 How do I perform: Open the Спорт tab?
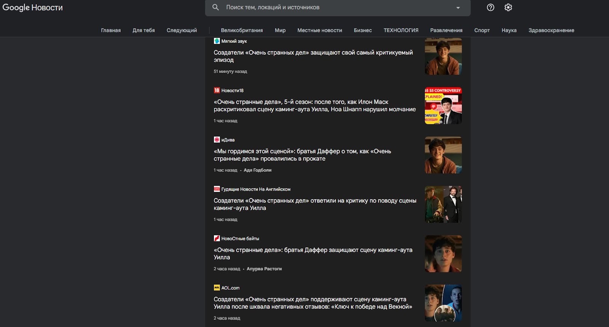pos(481,30)
